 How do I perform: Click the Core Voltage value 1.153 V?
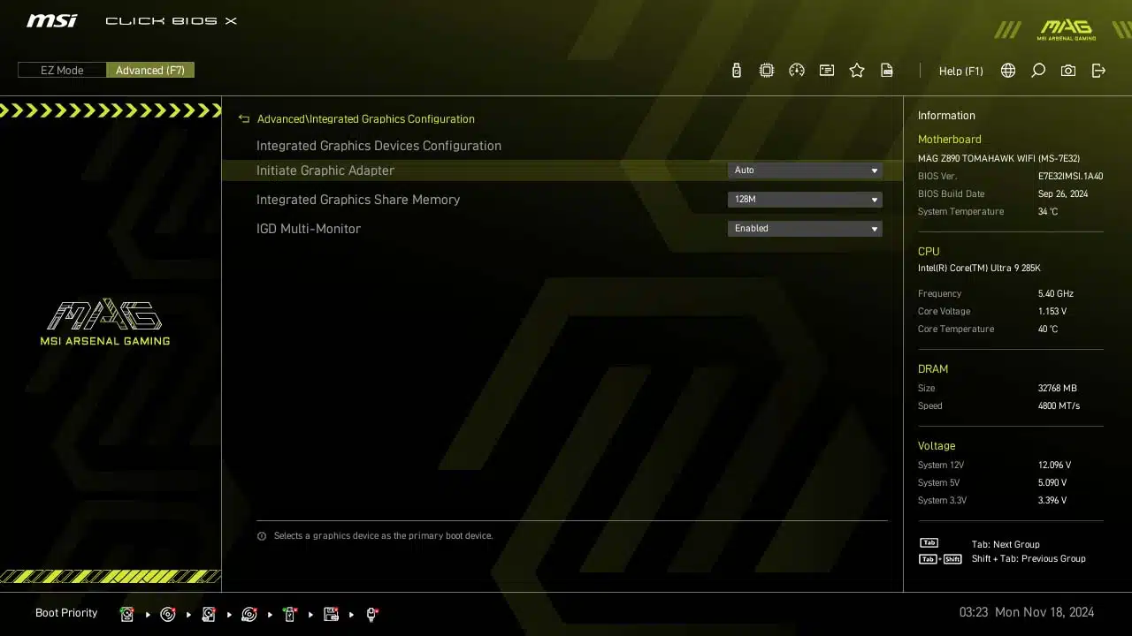(1052, 311)
